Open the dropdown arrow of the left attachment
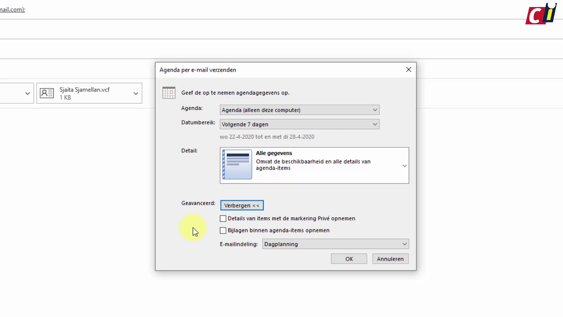The width and height of the screenshot is (563, 317). (x=27, y=93)
